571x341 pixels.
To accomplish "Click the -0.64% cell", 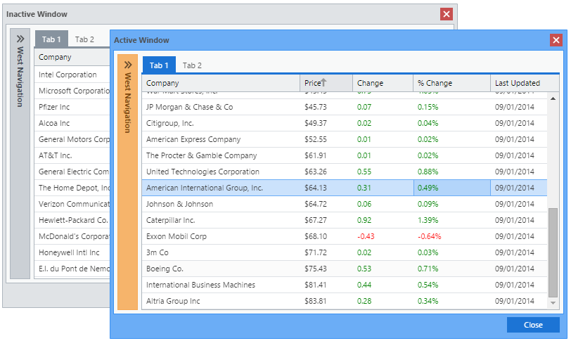I will 452,236.
